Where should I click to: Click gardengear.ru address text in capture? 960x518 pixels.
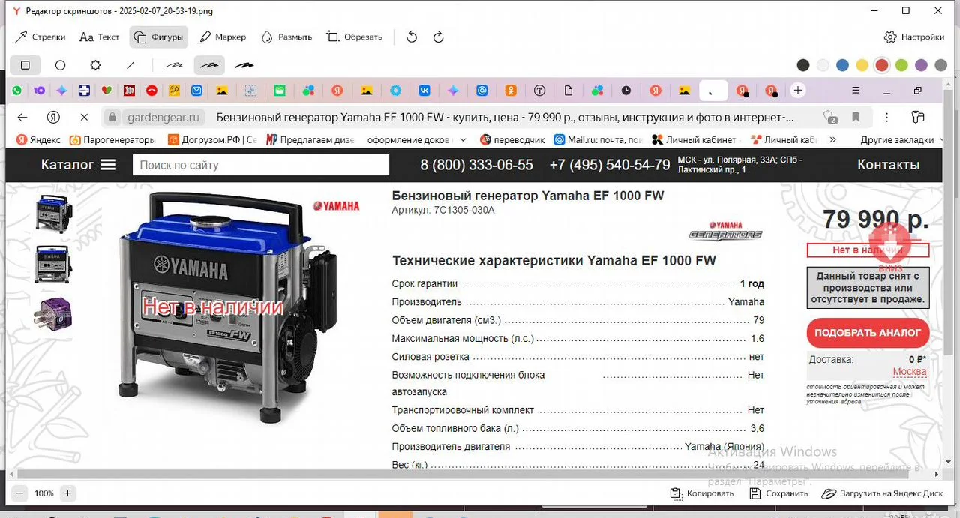click(x=163, y=117)
